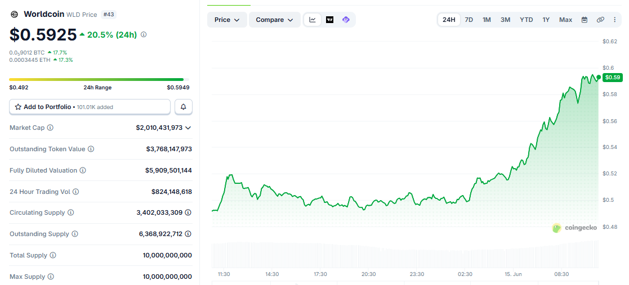Click info icon after the 3,402,033,309 value
The width and height of the screenshot is (629, 285).
coord(188,212)
